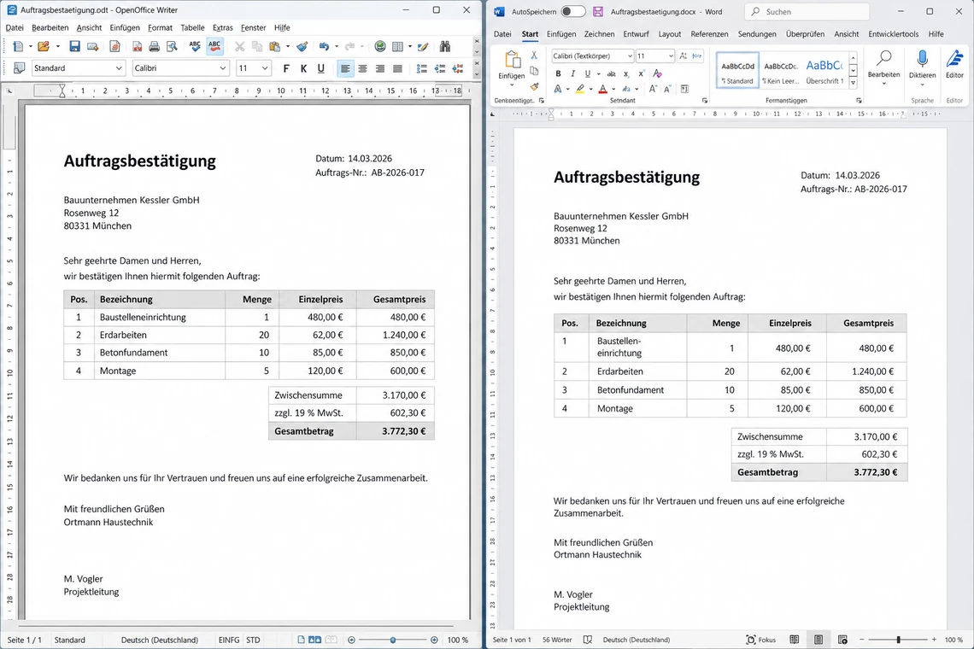Toggle left alignment in OpenOffice Writer

(345, 68)
